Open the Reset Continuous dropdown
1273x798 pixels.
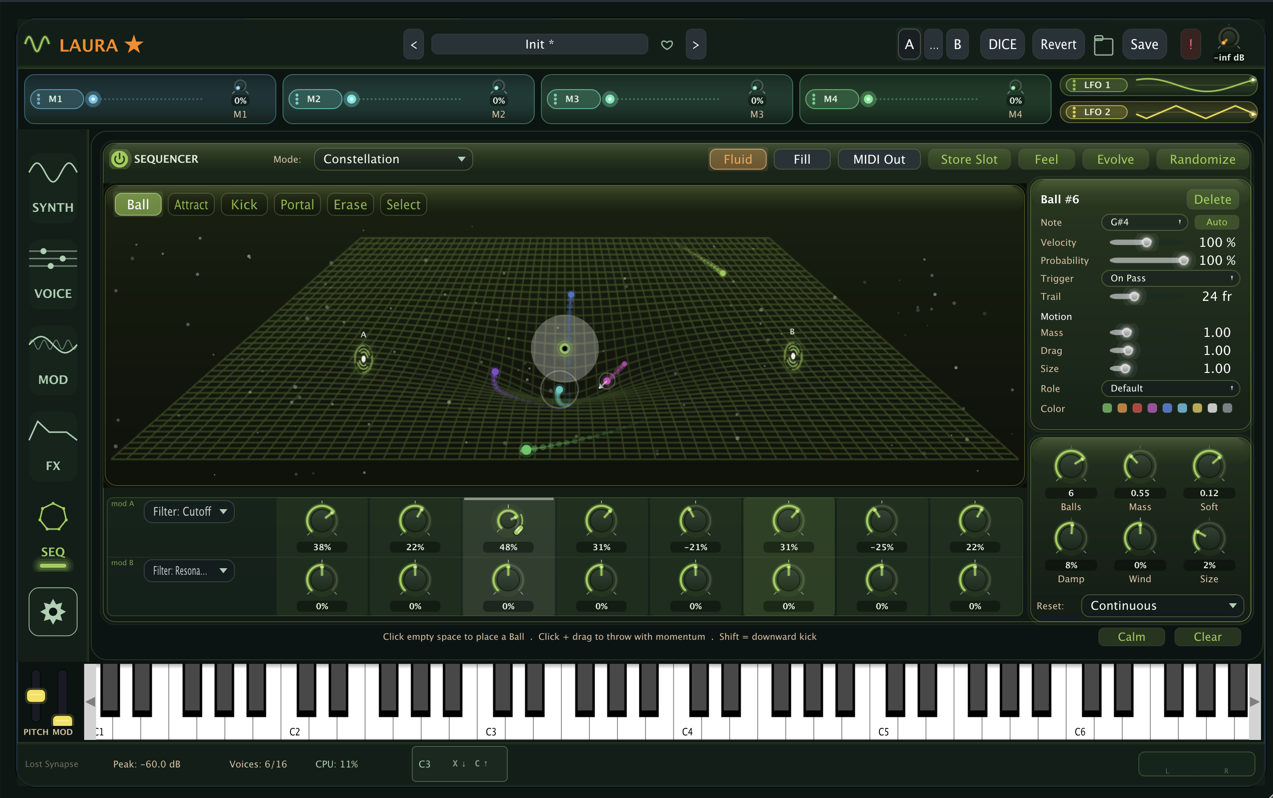1162,605
